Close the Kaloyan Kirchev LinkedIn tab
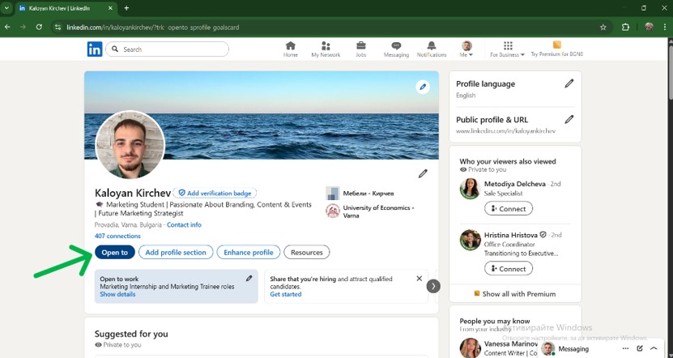The width and height of the screenshot is (673, 358). coord(110,8)
